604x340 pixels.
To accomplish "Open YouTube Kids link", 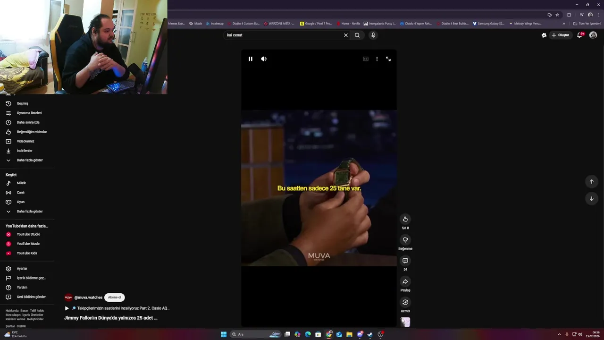I will [x=27, y=253].
